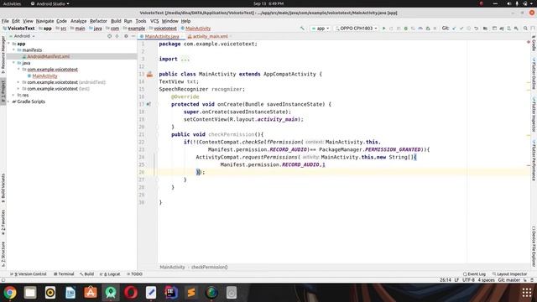Collapse the app module tree node
This screenshot has width=537, height=302.
click(x=9, y=44)
